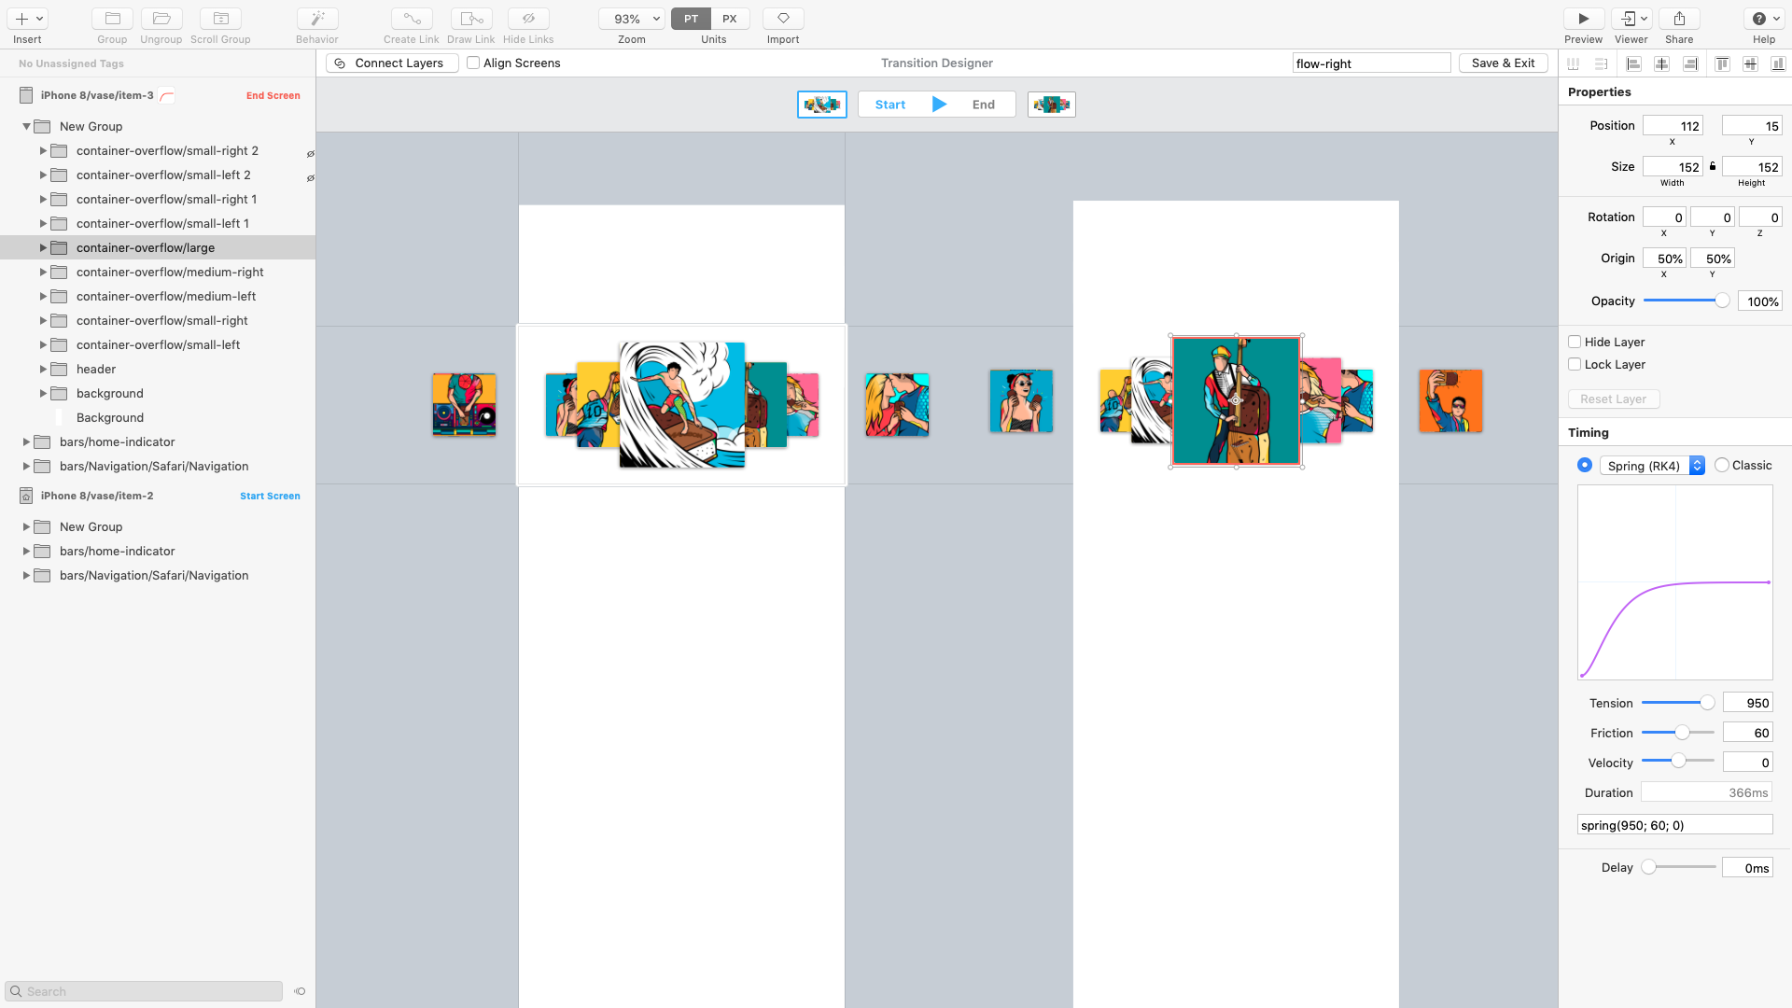
Task: Click the Save & Exit button
Action: coord(1503,63)
